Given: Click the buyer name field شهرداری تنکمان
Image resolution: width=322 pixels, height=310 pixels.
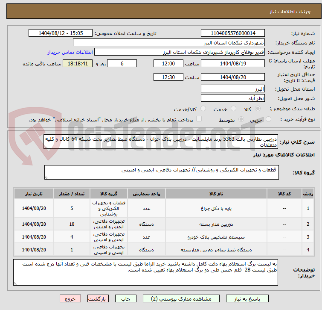Looking at the screenshot, I should [169, 43].
